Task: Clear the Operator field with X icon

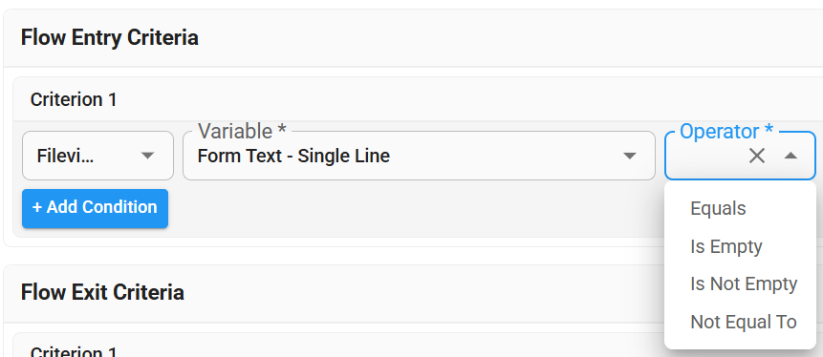Action: (x=756, y=156)
